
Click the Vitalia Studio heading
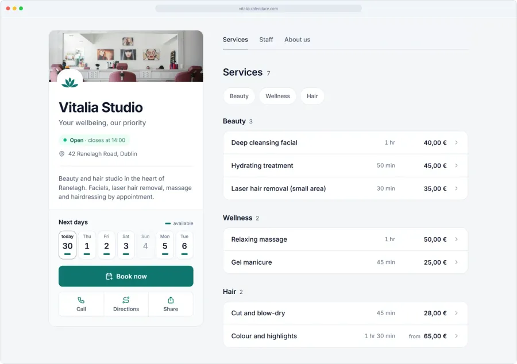click(x=101, y=107)
